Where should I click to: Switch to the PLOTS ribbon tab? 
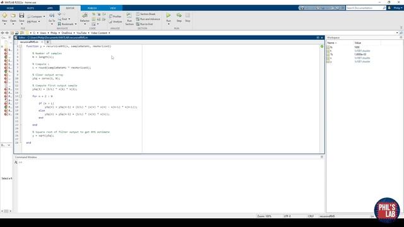(30, 8)
